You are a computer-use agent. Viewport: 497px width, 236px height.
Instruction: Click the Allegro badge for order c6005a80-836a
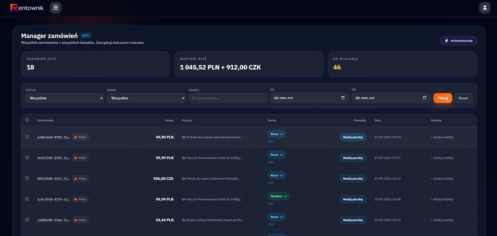80,220
